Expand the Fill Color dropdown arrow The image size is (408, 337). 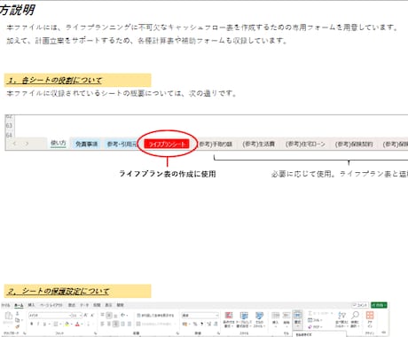(72, 325)
